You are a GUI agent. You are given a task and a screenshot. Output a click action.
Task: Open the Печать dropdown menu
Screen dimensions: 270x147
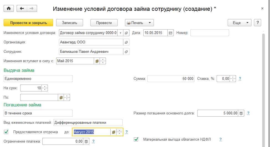tap(149, 23)
